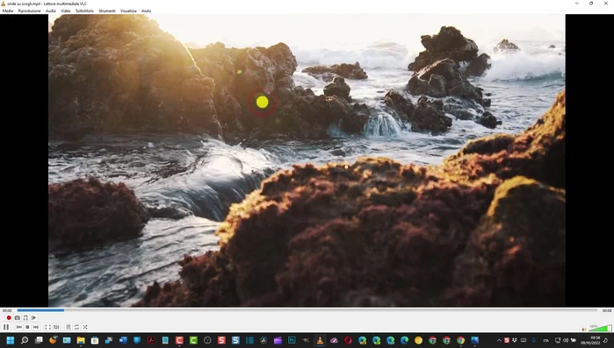Viewport: 614px width, 348px height.
Task: Open the Photos app taskbar icon
Action: point(474,341)
